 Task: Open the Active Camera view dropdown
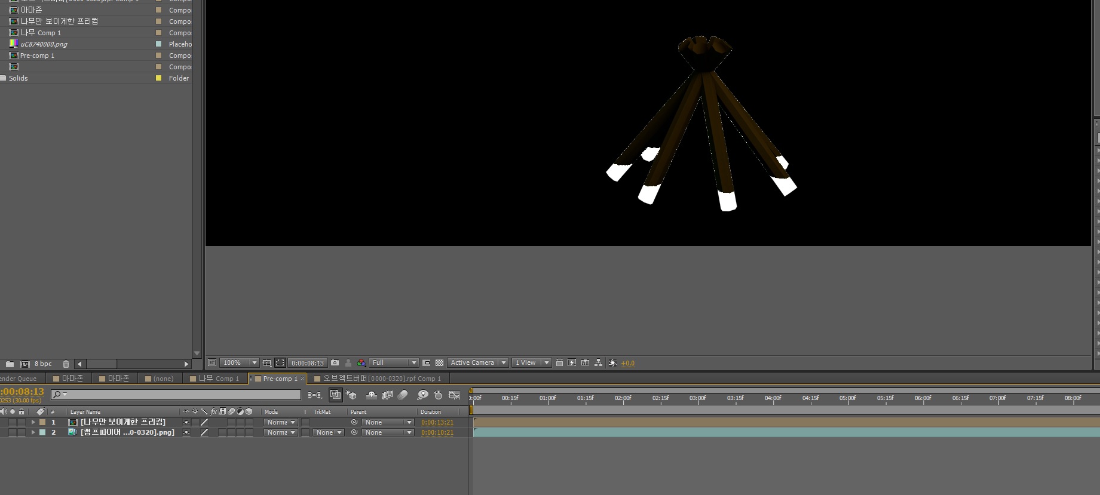coord(477,362)
